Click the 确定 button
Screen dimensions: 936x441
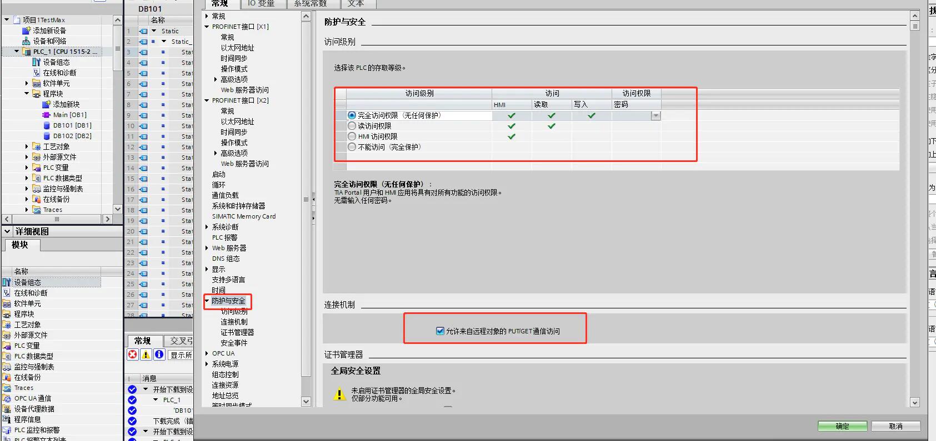coord(842,426)
